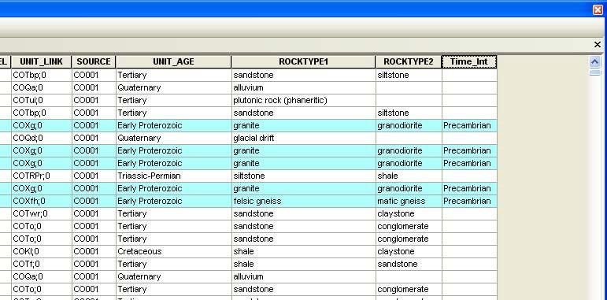Select the UNIT_LINK column header
607x300 pixels.
point(42,61)
